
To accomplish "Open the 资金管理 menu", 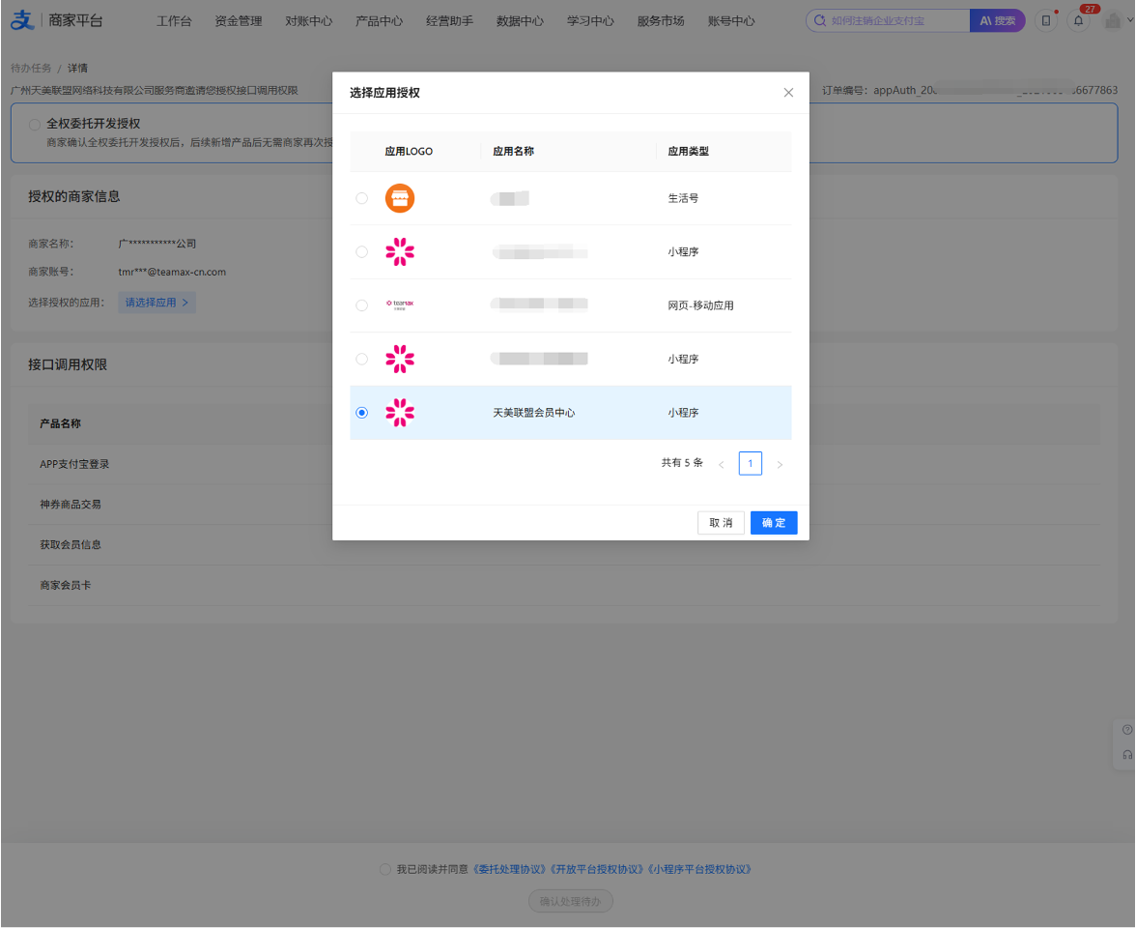I will [x=239, y=21].
